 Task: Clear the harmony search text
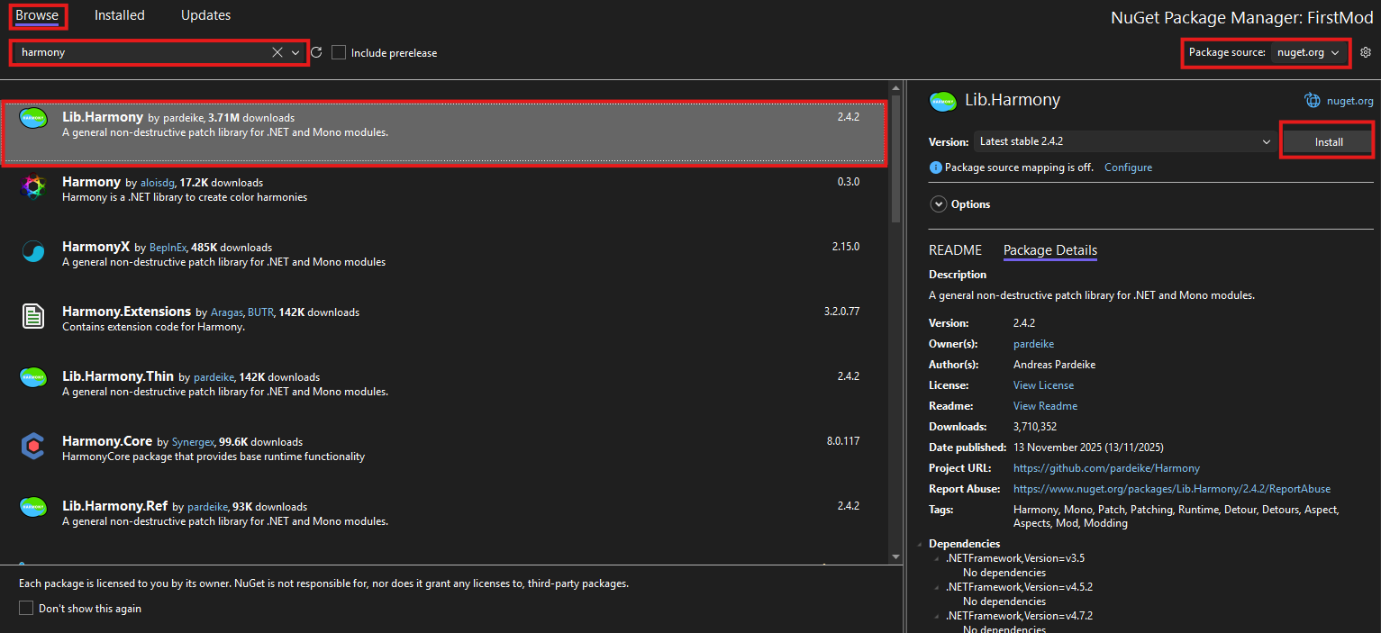click(277, 52)
